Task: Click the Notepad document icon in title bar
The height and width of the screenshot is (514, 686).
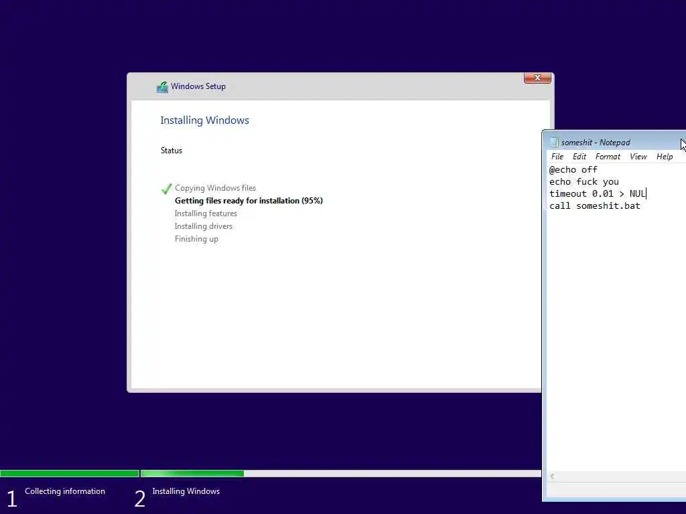Action: pos(554,143)
